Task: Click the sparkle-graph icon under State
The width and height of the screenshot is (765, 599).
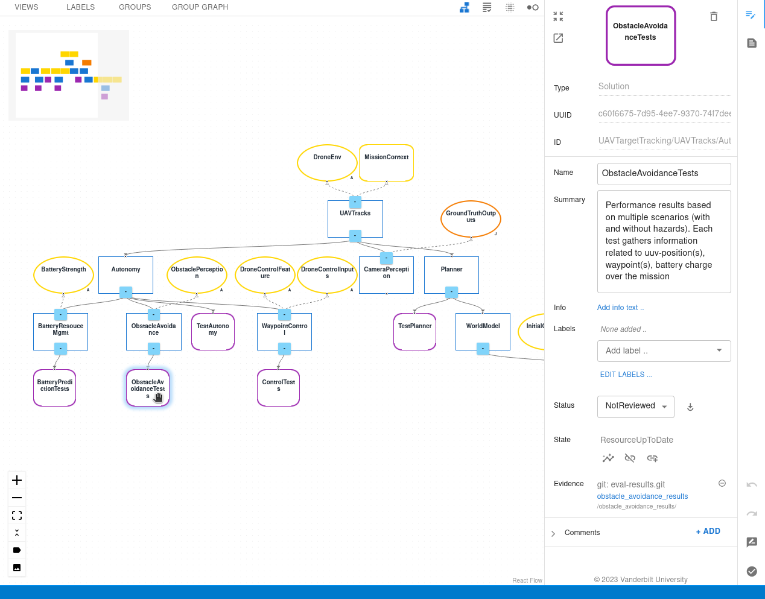Action: [x=608, y=458]
